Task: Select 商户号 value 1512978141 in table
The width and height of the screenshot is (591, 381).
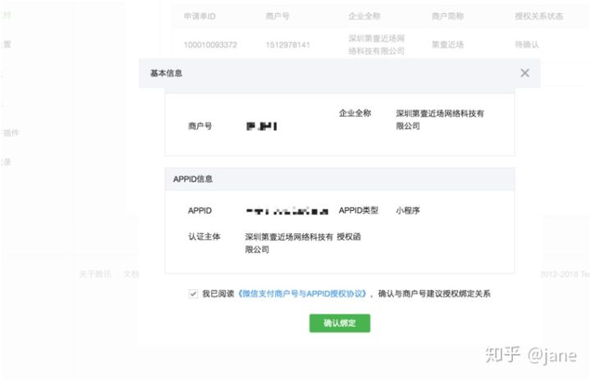Action: pyautogui.click(x=287, y=45)
